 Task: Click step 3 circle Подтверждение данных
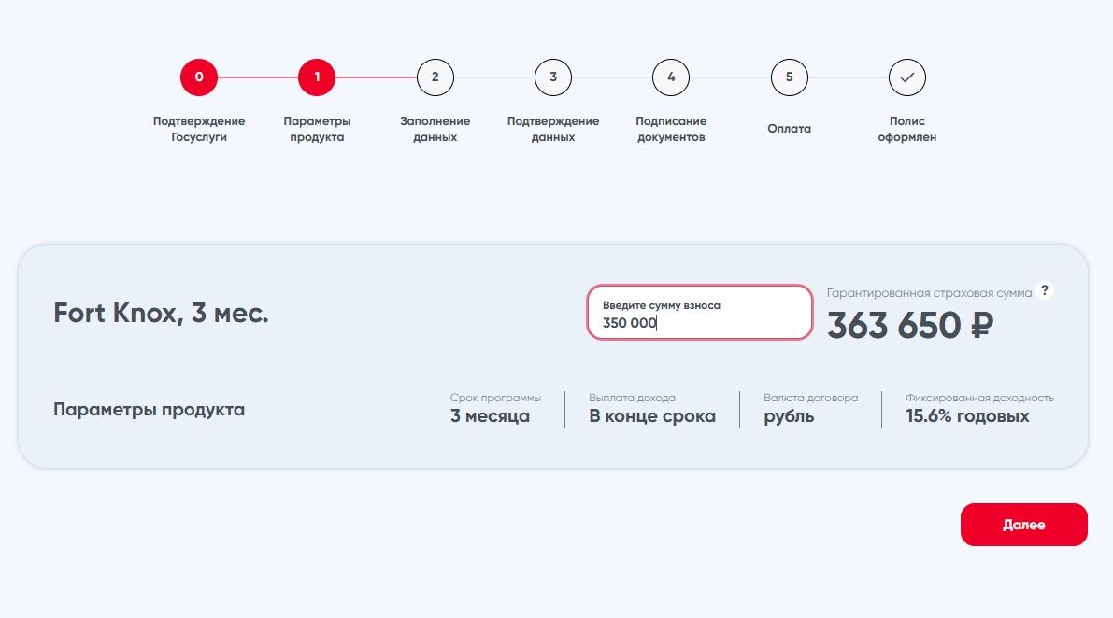tap(553, 77)
